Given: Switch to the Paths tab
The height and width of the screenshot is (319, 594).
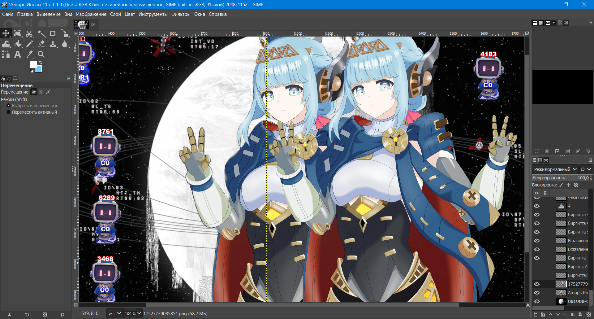Looking at the screenshot, I should coord(546,160).
